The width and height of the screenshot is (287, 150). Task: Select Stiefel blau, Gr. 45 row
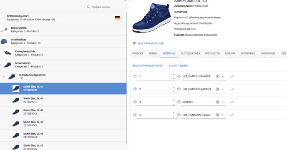click(x=63, y=146)
